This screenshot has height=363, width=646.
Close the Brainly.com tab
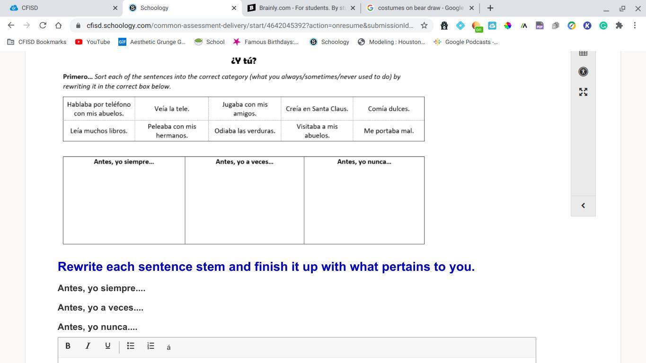click(x=353, y=8)
